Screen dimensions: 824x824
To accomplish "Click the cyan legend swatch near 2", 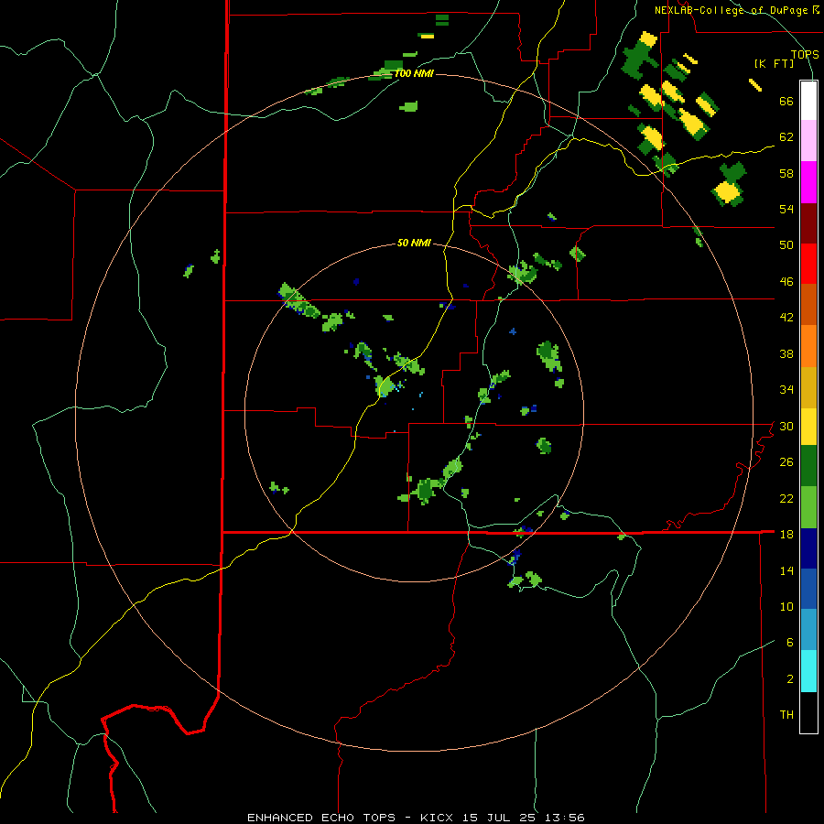I will pyautogui.click(x=808, y=671).
